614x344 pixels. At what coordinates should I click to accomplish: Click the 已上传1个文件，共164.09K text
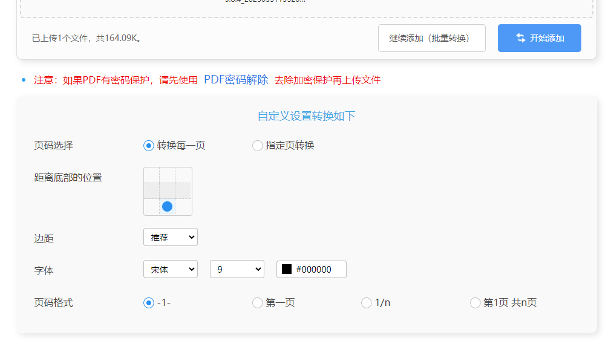87,38
